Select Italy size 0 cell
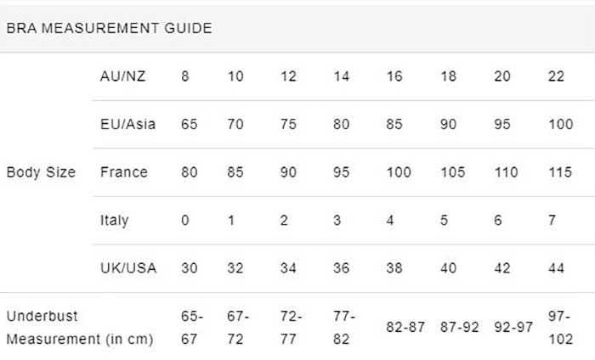Screen dimensions: 595x360 tap(185, 220)
